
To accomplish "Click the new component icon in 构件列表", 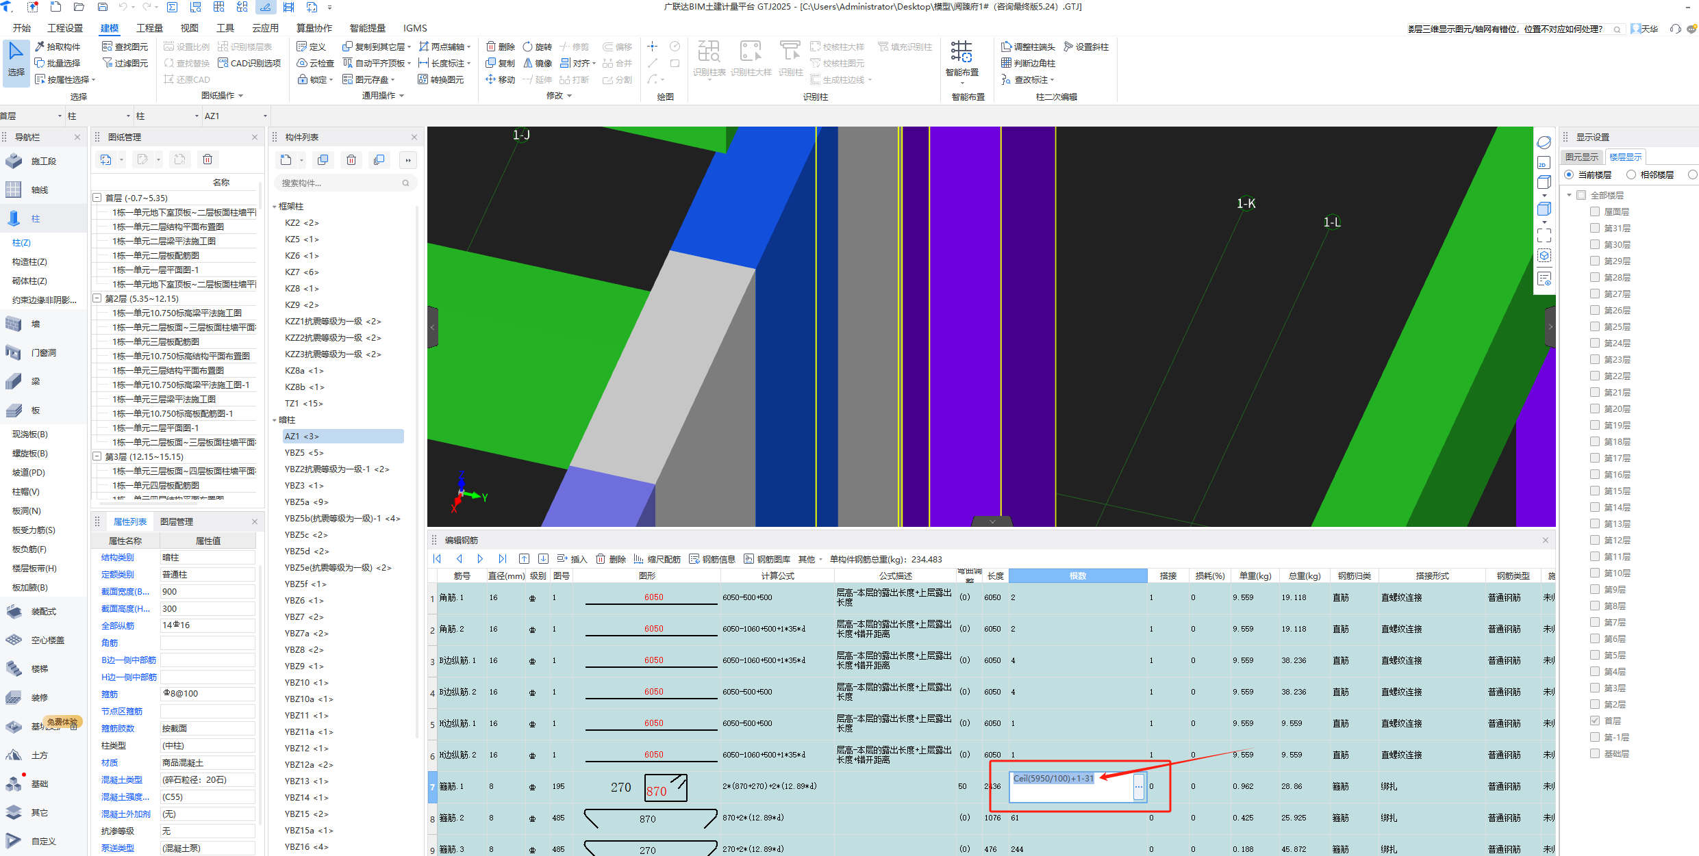I will click(286, 160).
